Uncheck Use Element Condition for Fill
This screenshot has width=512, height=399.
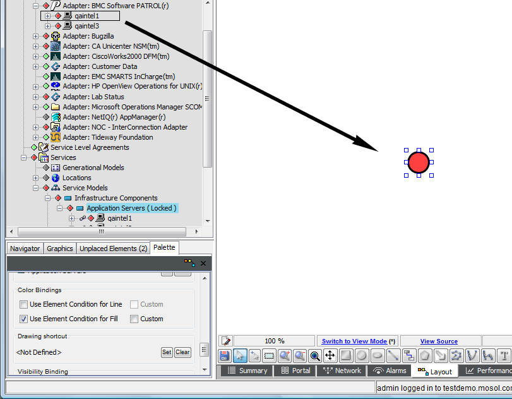point(23,319)
